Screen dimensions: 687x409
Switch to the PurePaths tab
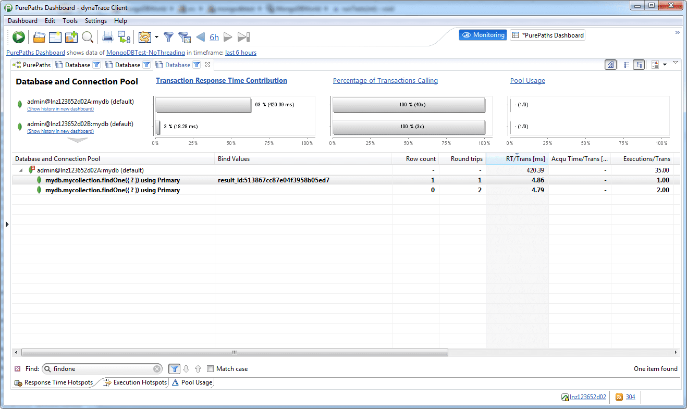tap(32, 65)
